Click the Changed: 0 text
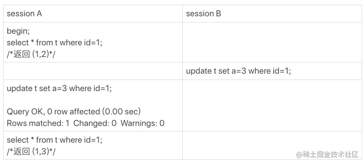Viewport: 364px width, 164px height. click(x=95, y=123)
